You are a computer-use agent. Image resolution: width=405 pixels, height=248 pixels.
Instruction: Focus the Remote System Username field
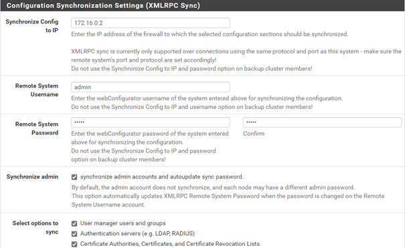151,87
